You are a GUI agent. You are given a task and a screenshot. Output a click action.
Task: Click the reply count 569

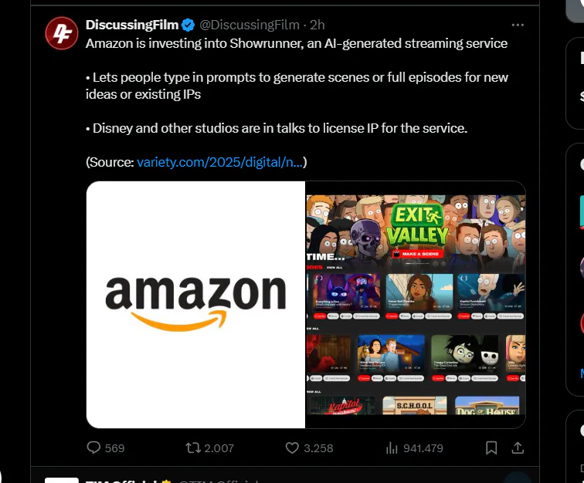pyautogui.click(x=114, y=448)
